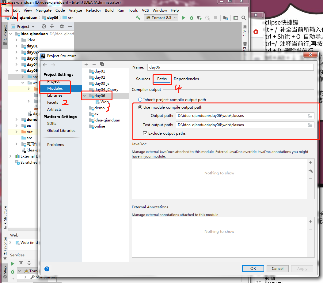Select the online module in list

pyautogui.click(x=100, y=126)
